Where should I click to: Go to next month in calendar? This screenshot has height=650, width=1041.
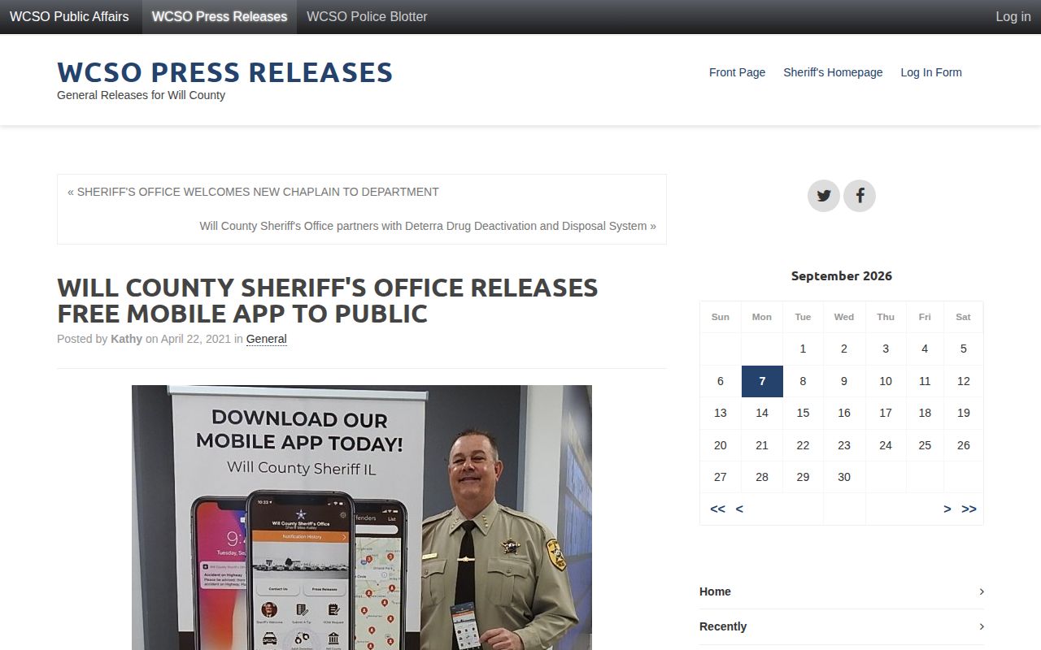coord(947,509)
